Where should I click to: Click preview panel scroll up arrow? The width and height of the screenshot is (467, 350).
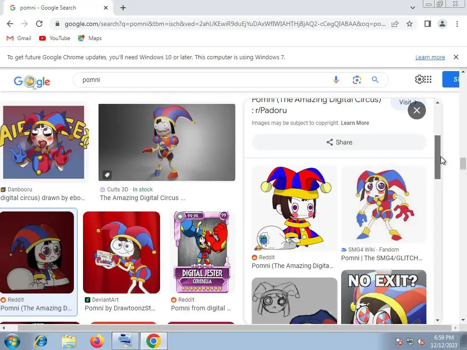point(437,103)
